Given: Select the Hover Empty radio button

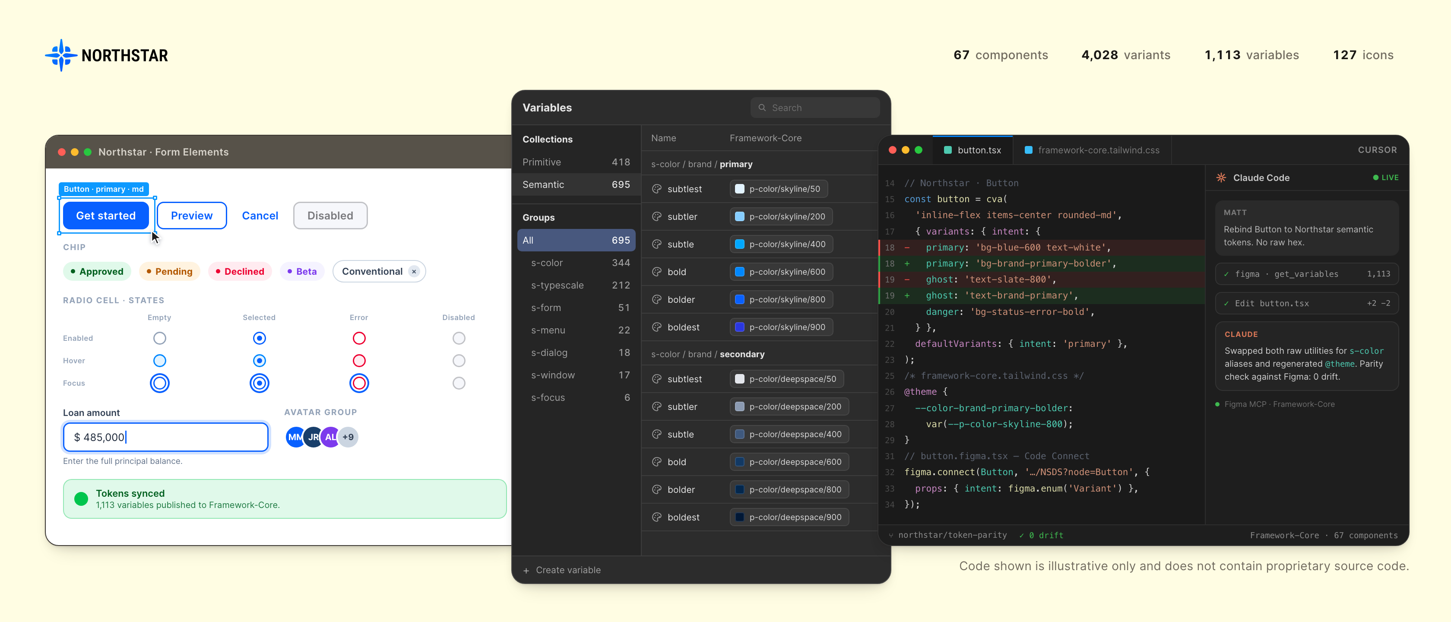Looking at the screenshot, I should [x=159, y=361].
